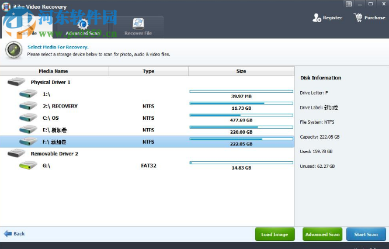Select the F:\ drive row

click(146, 141)
